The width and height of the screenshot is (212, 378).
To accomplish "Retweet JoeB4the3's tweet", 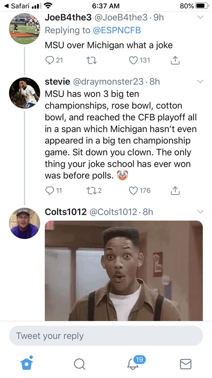I will 91,61.
